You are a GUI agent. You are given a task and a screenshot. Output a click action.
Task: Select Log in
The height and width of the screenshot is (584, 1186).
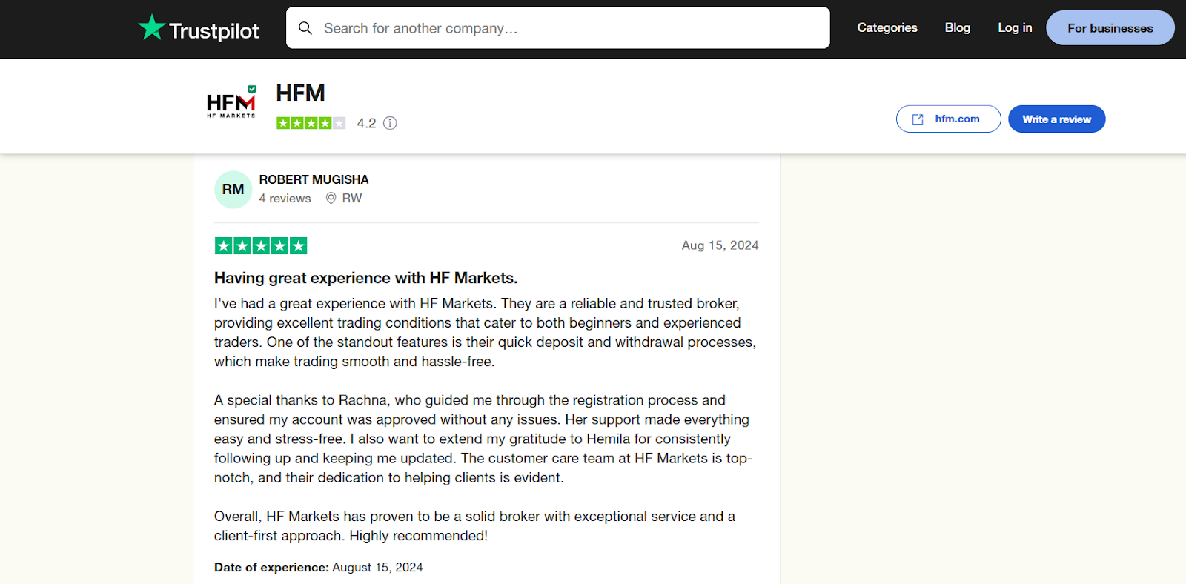[1015, 27]
